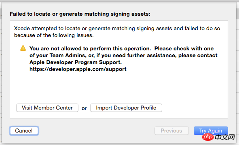The width and height of the screenshot is (239, 145).
Task: Click the 'Please check with one' phrase
Action: (x=184, y=49)
